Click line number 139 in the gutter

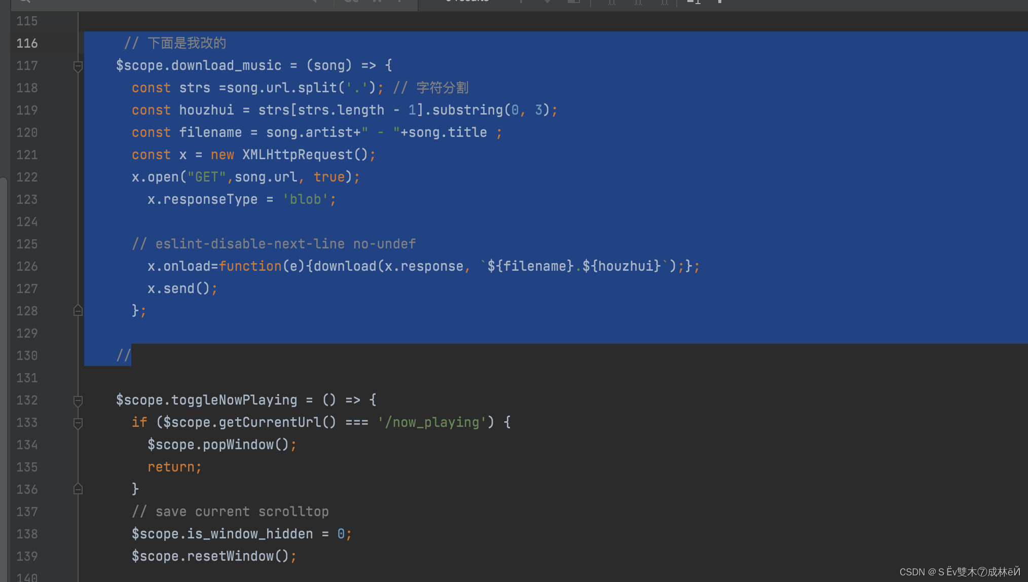click(x=27, y=557)
